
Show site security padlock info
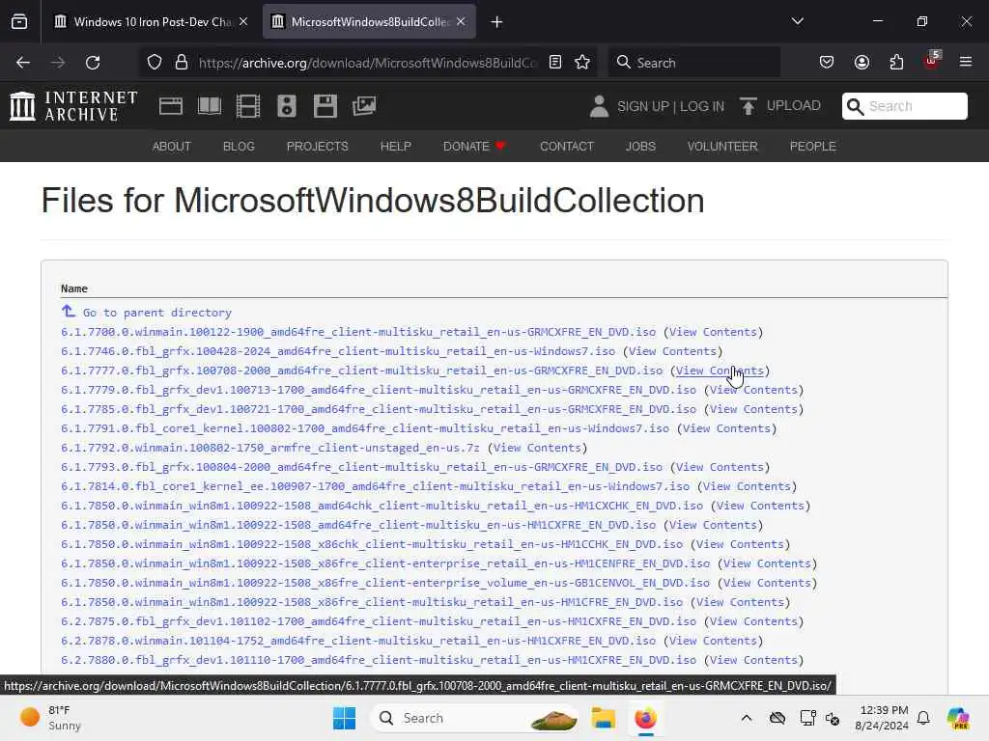coord(182,63)
